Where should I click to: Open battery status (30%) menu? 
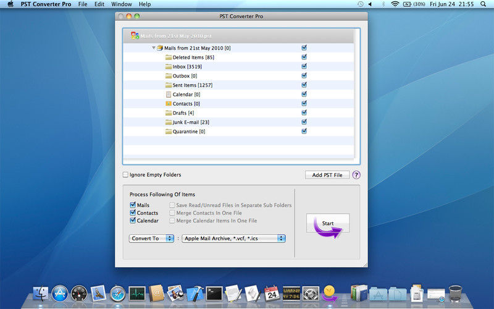[x=414, y=4]
